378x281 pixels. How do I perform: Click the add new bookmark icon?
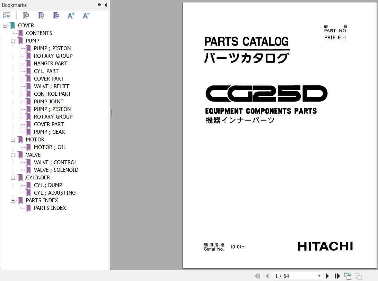click(41, 16)
